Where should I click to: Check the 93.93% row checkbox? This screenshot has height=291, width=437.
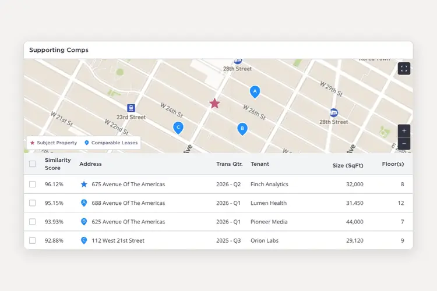(32, 222)
